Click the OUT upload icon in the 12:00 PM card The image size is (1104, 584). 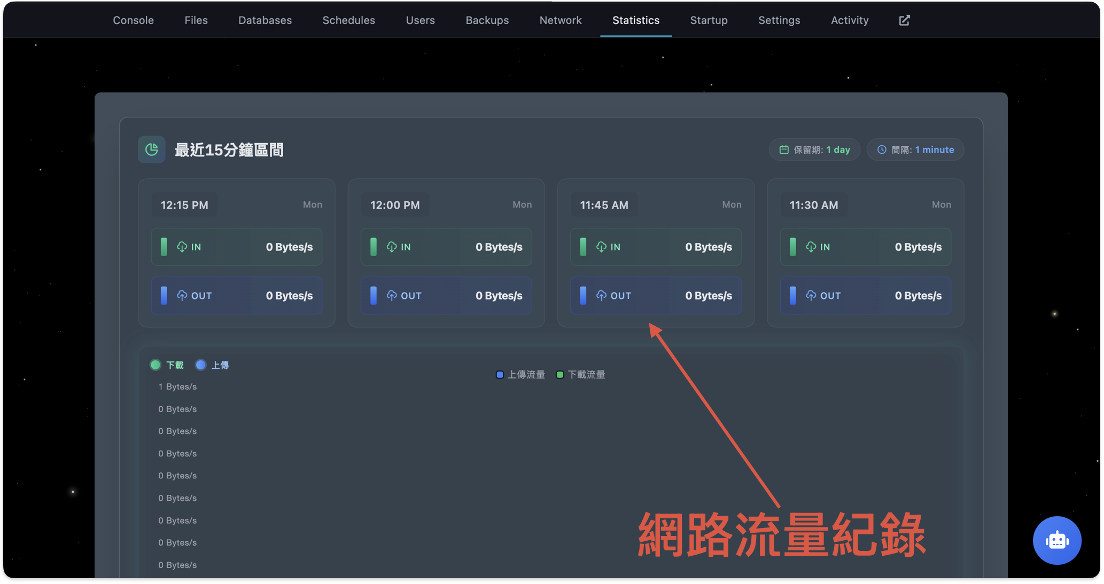tap(393, 295)
